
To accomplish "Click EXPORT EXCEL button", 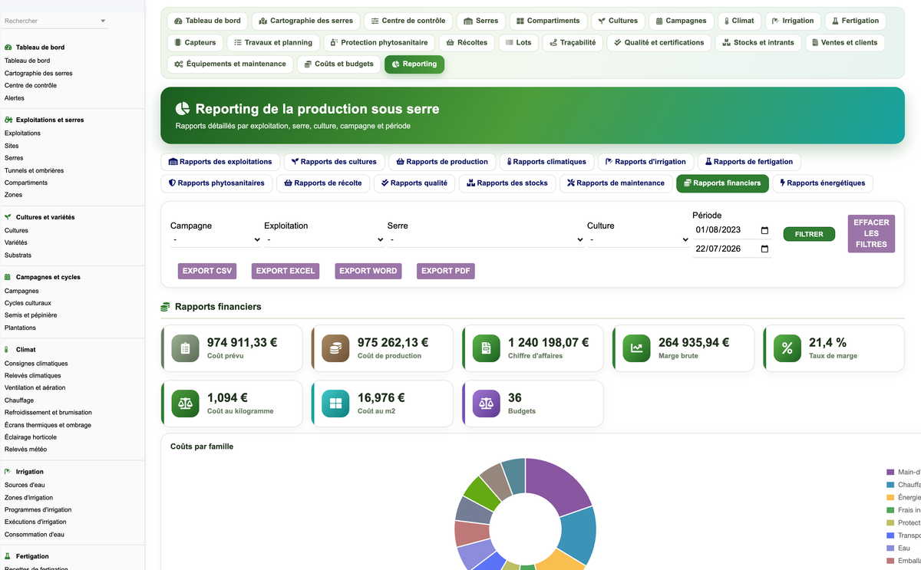I will coord(286,271).
